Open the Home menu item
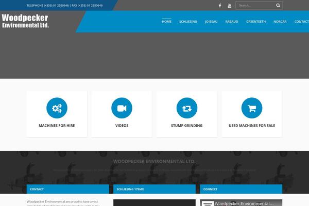The image size is (309, 206). pyautogui.click(x=166, y=22)
